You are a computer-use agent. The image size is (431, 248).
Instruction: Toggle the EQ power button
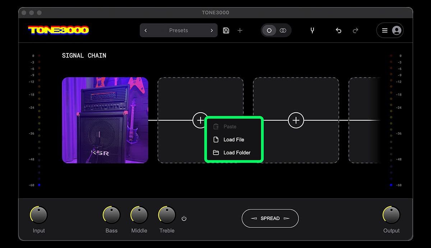pyautogui.click(x=184, y=218)
